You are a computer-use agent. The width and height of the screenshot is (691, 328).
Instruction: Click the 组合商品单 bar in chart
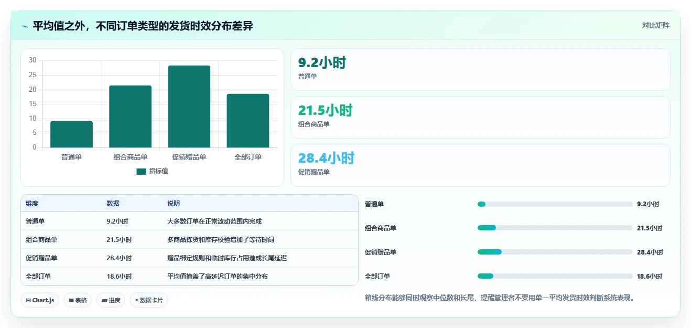[130, 117]
